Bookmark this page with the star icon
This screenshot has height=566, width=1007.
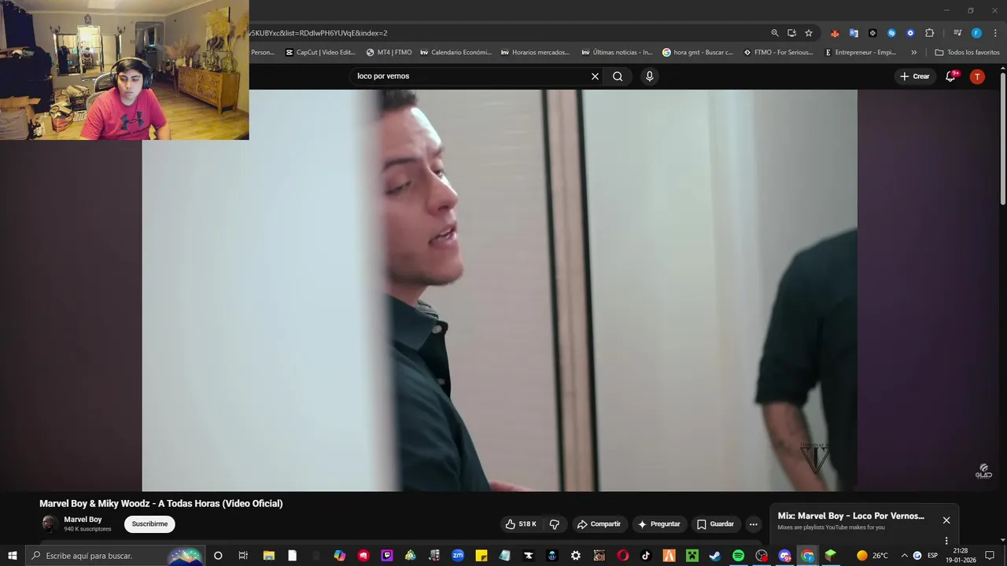coord(809,33)
